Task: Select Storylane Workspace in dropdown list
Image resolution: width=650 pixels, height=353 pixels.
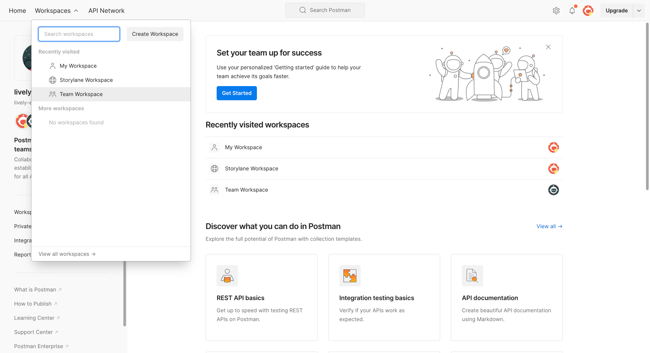Action: pos(86,80)
